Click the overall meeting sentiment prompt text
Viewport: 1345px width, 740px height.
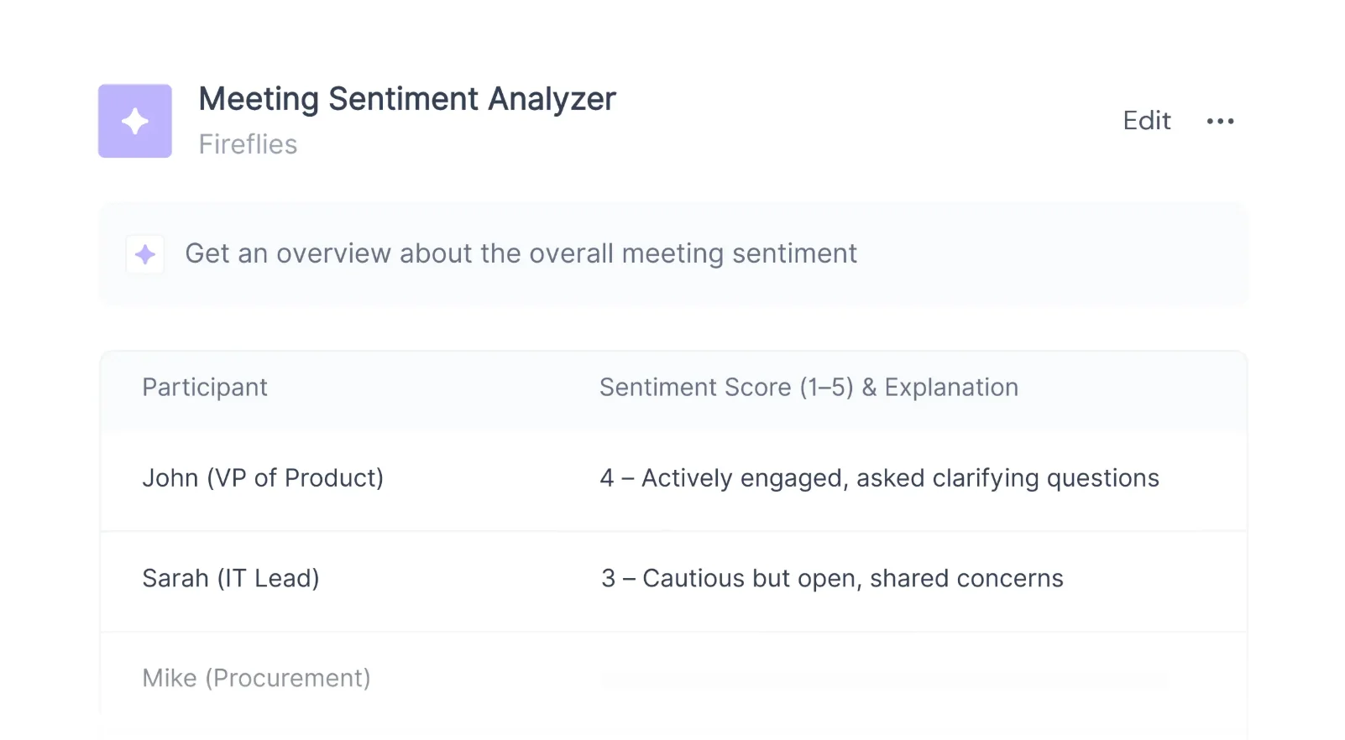pyautogui.click(x=521, y=253)
